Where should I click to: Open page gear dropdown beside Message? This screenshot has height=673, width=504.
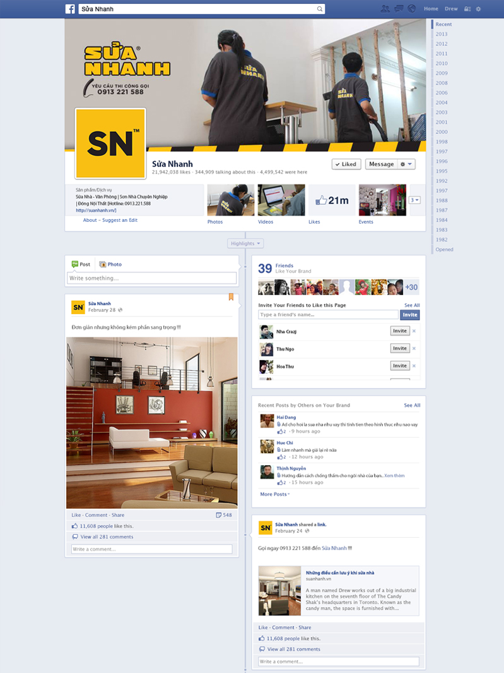pyautogui.click(x=406, y=164)
